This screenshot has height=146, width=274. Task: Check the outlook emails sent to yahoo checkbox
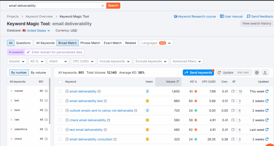[x=60, y=110]
